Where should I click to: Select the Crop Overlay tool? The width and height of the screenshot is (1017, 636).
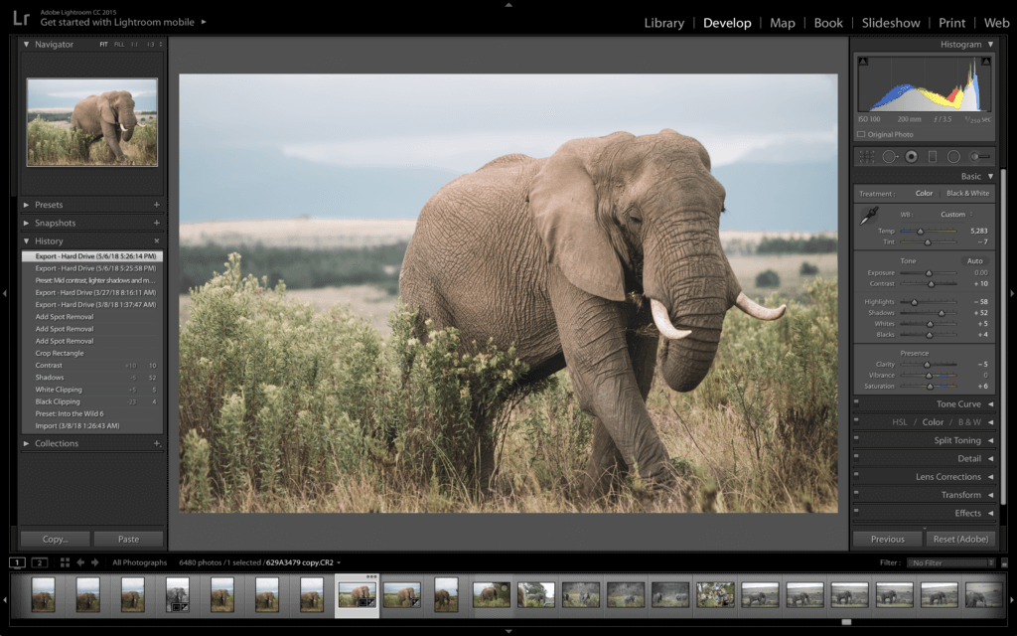point(869,156)
